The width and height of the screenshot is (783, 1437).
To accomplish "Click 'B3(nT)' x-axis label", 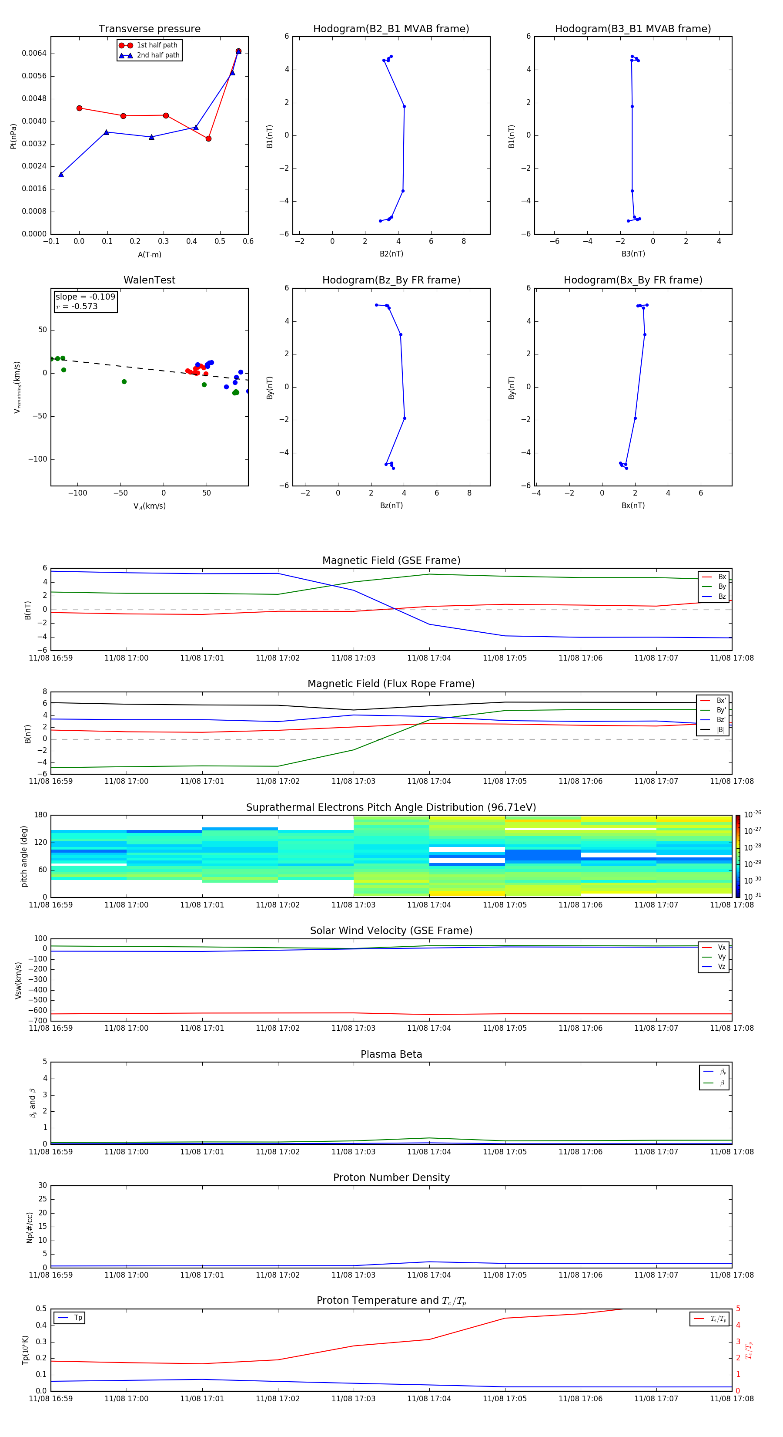I will 633,254.
